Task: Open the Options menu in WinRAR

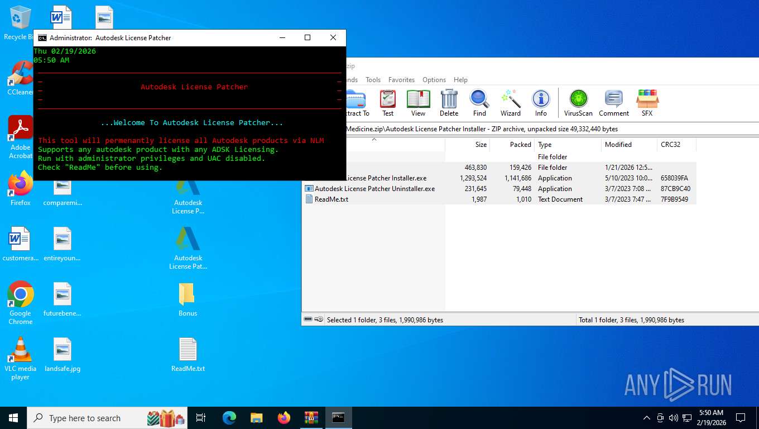Action: (x=434, y=80)
